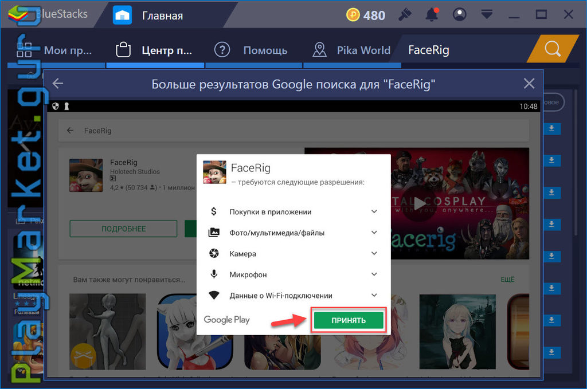The image size is (587, 389).
Task: Open the grey figure app thumbnail
Action: (x=107, y=331)
